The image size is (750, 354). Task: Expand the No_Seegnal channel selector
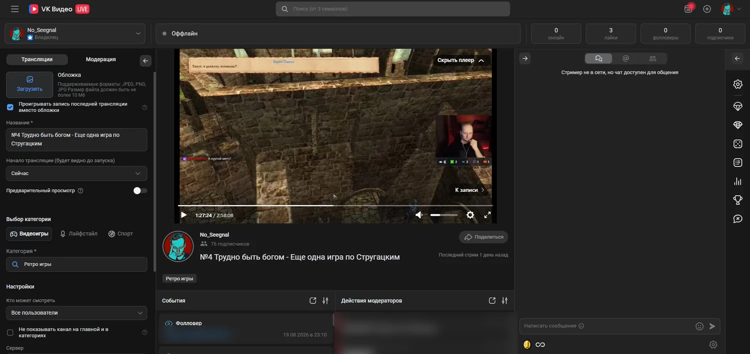[x=75, y=33]
